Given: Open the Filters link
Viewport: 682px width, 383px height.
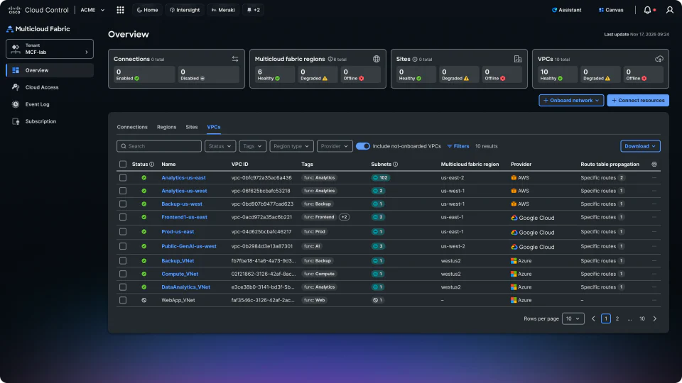Looking at the screenshot, I should (x=458, y=146).
